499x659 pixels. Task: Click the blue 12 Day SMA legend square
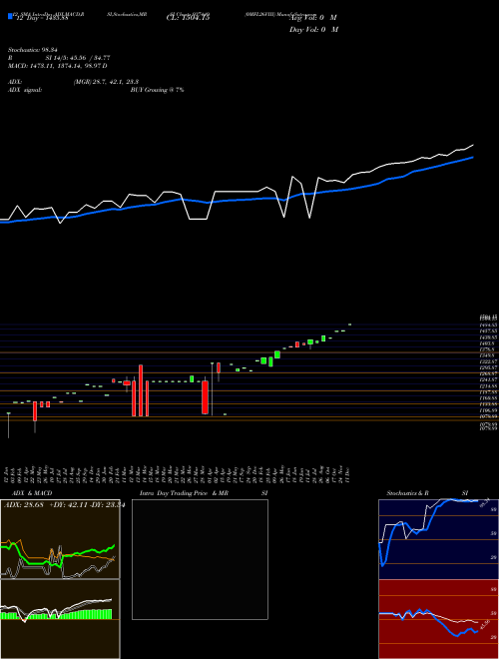point(11,17)
